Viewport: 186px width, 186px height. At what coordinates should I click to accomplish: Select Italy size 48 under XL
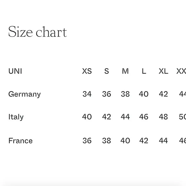[163, 117]
